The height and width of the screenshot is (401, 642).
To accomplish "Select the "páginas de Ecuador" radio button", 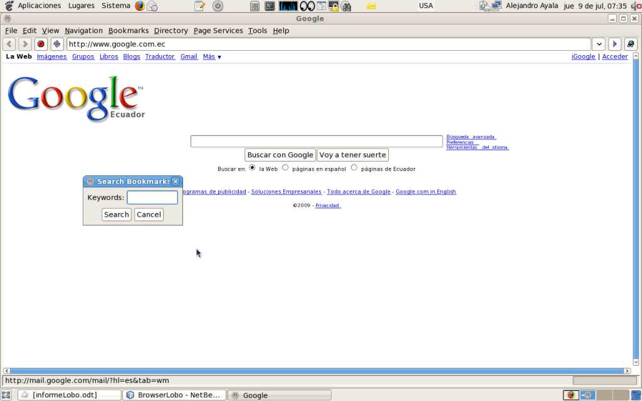I will pyautogui.click(x=354, y=167).
